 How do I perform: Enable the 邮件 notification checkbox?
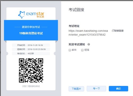coord(70,50)
